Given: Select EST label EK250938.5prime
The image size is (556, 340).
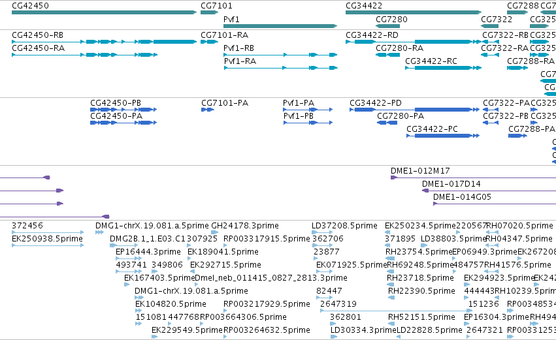Looking at the screenshot, I should (47, 239).
